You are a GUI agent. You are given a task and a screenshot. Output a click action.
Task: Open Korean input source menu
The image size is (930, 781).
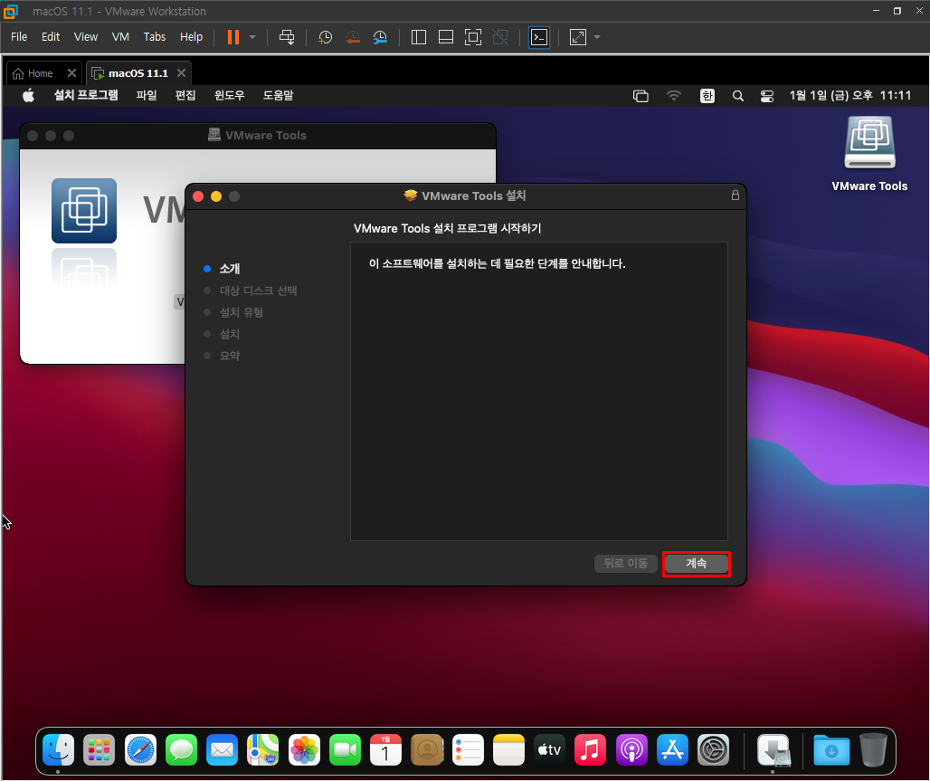click(707, 96)
